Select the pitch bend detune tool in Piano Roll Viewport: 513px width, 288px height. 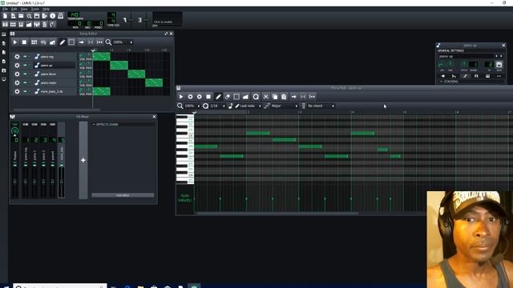point(245,97)
